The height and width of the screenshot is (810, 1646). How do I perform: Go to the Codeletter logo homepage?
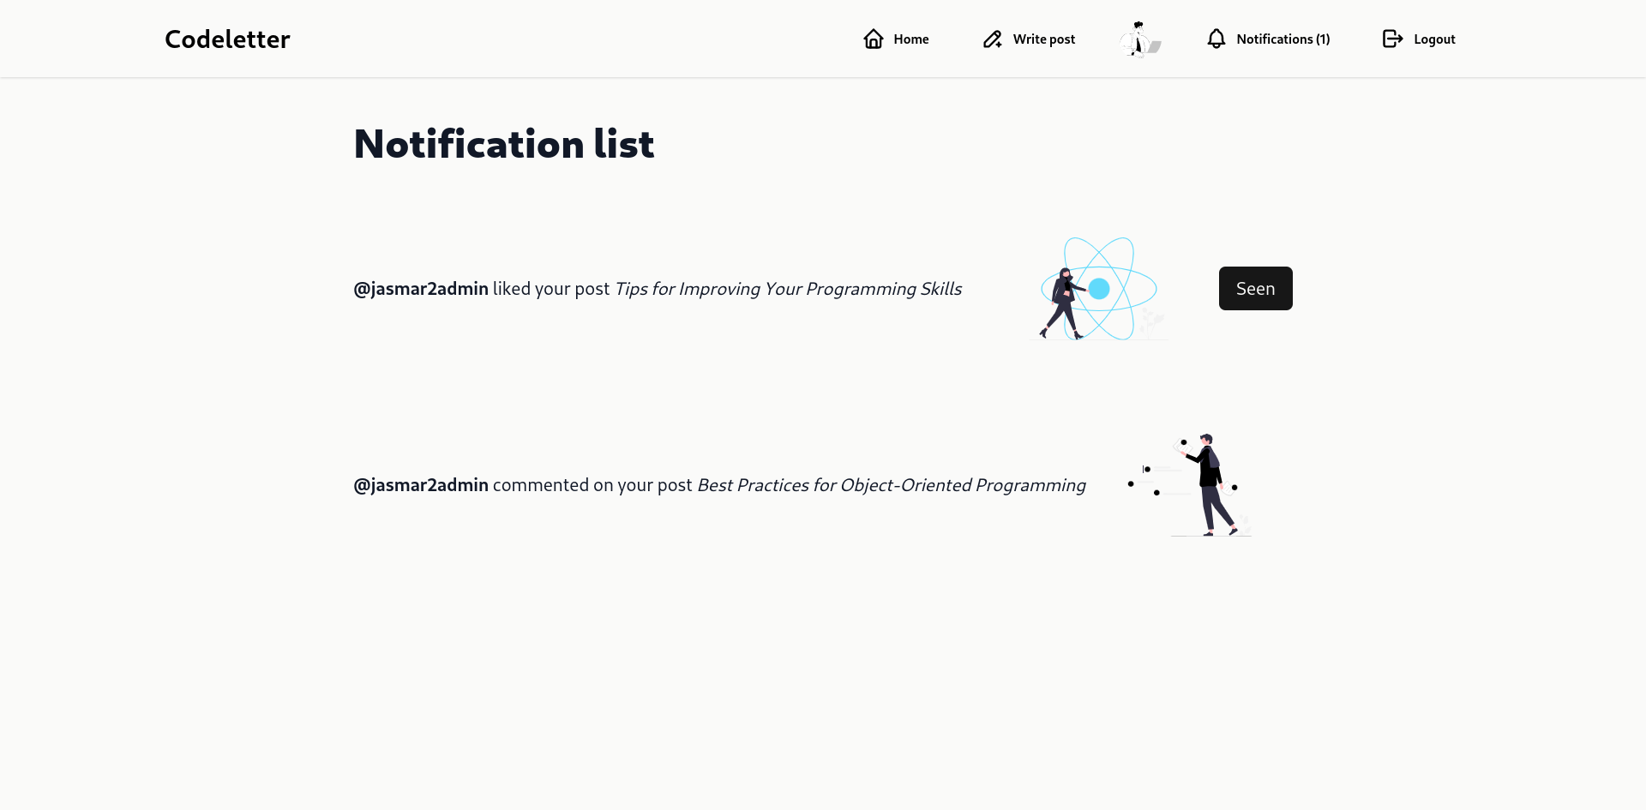pyautogui.click(x=227, y=39)
